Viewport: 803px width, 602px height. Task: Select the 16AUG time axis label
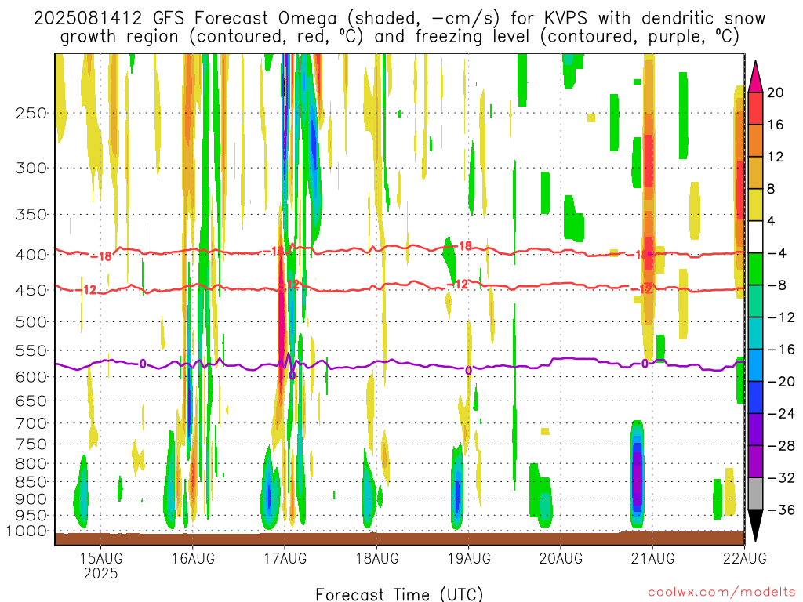[x=193, y=558]
